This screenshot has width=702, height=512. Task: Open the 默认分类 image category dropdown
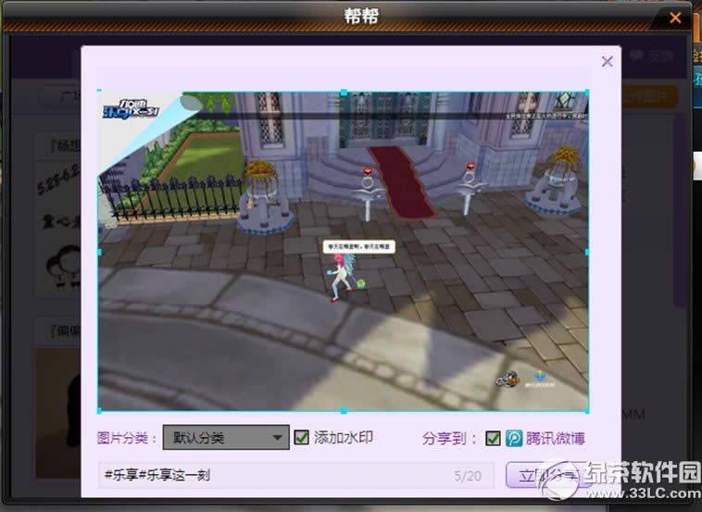click(x=226, y=437)
